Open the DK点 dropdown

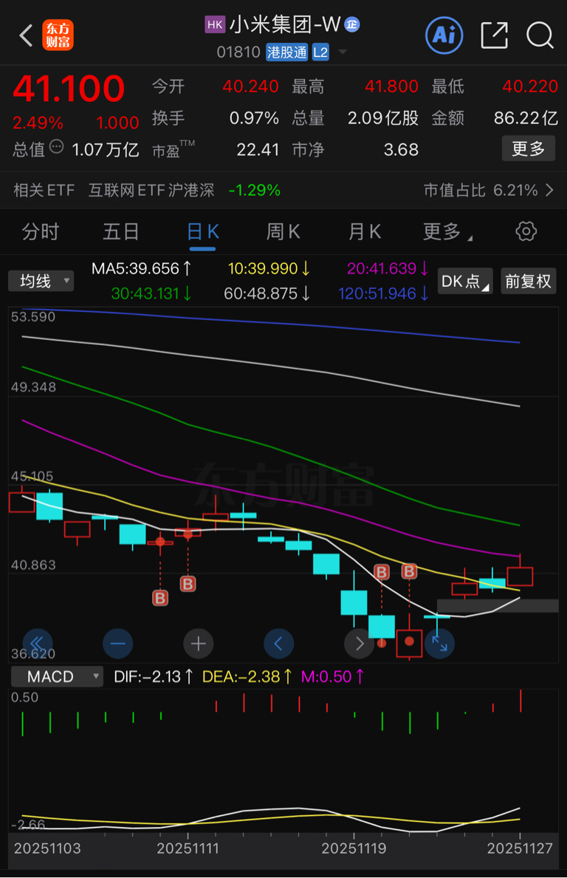coord(464,281)
